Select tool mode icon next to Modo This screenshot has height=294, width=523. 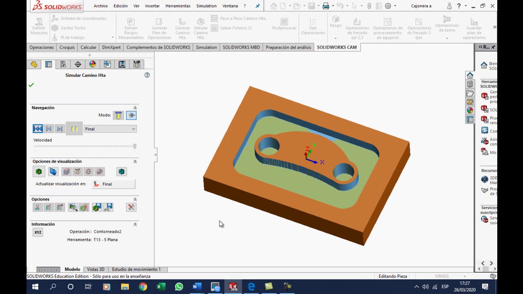click(118, 116)
